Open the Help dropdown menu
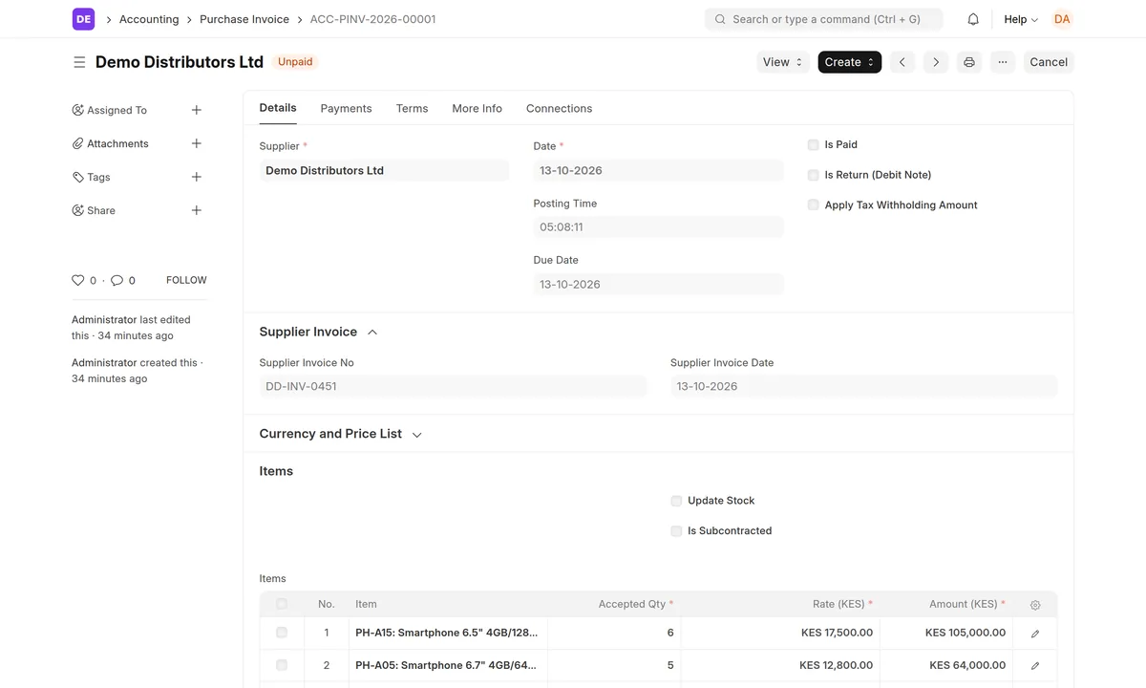The image size is (1146, 688). pyautogui.click(x=1021, y=19)
